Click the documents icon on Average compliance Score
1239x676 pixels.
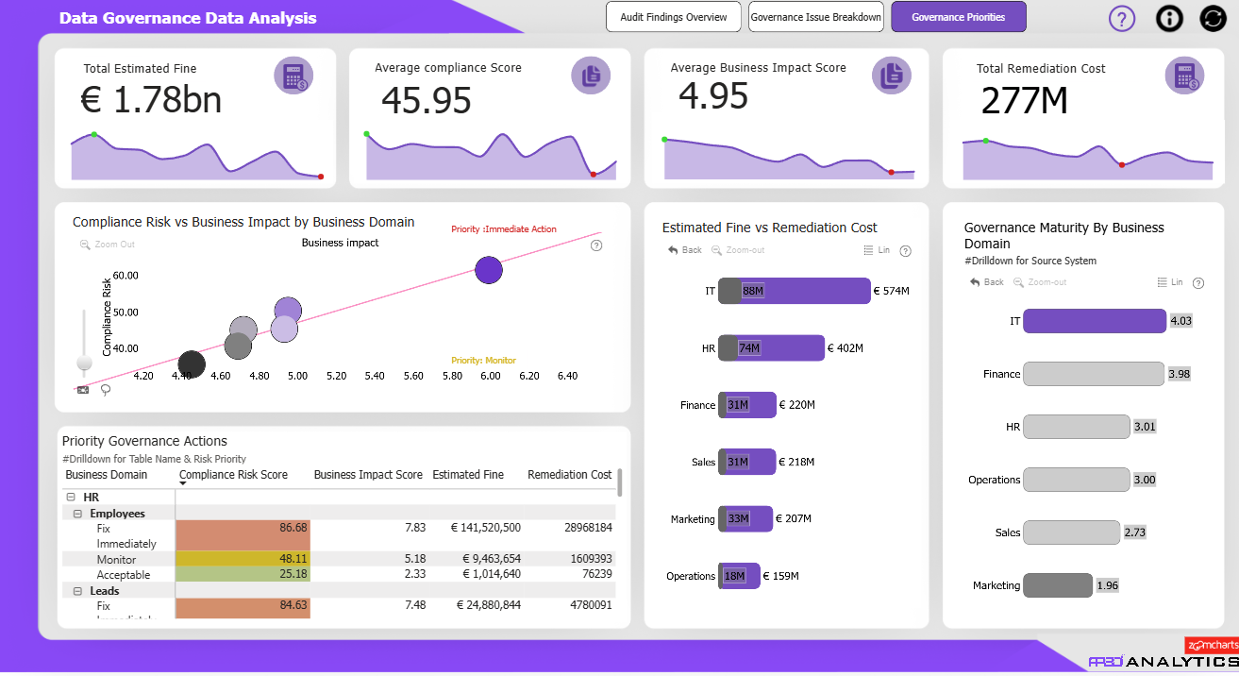click(591, 76)
